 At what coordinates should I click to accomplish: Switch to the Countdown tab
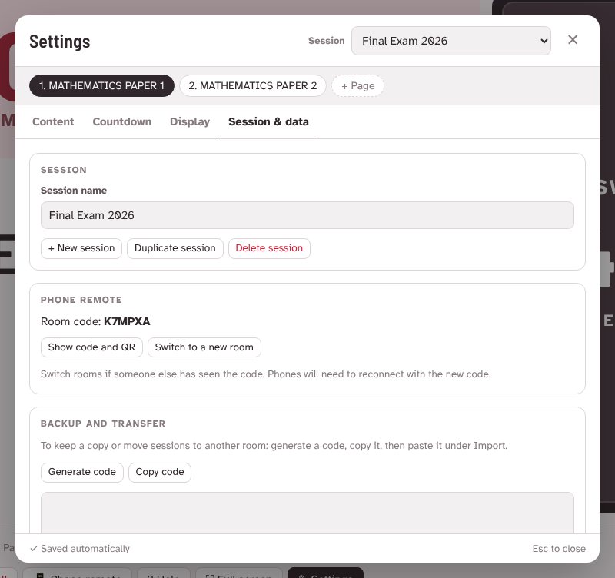tap(122, 121)
